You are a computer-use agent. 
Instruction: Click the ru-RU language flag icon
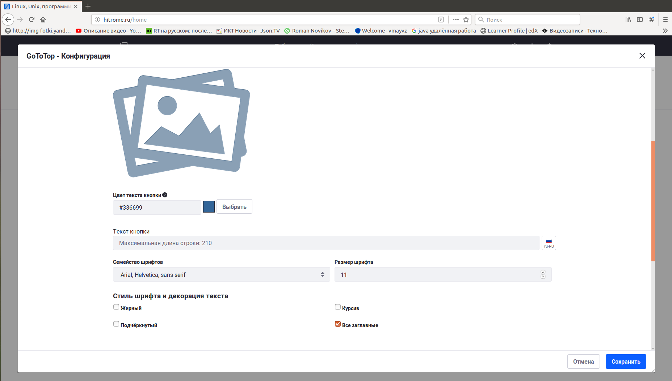tap(549, 243)
